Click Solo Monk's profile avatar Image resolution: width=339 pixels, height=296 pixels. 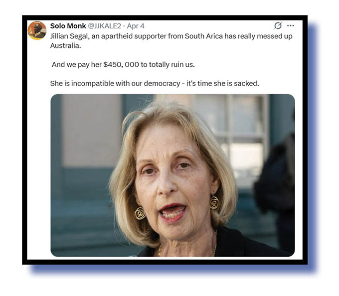pos(37,30)
